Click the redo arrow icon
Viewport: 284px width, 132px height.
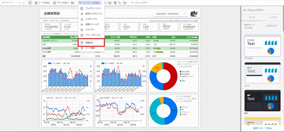[x=24, y=3]
